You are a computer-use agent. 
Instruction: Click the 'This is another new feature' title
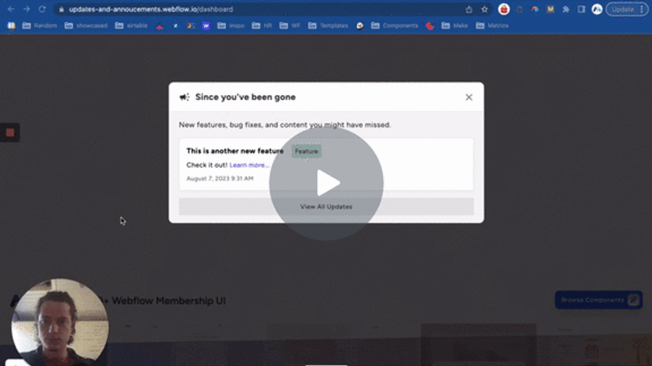click(235, 151)
